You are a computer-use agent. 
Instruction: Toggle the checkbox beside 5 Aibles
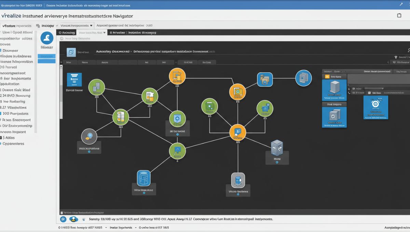tap(1, 138)
